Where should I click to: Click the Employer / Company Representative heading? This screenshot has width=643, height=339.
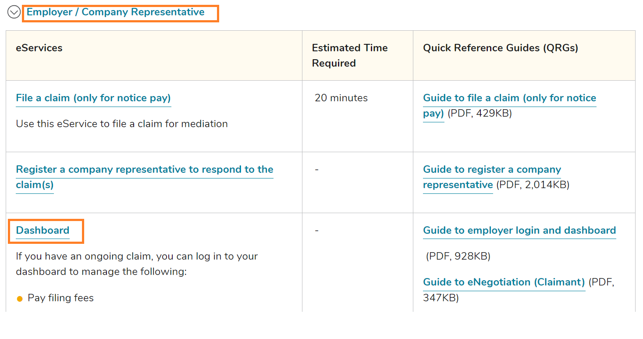pyautogui.click(x=116, y=12)
